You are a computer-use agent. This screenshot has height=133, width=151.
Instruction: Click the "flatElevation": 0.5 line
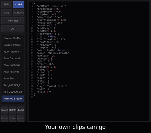(x=51, y=39)
